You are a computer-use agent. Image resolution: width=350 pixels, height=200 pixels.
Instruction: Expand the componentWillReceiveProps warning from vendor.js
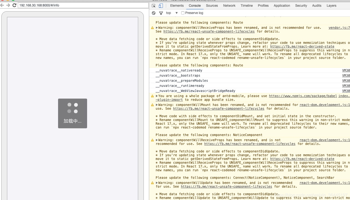tap(157, 28)
